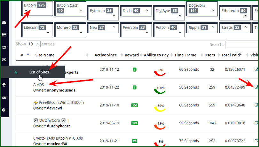Image resolution: width=259 pixels, height=147 pixels.
Task: Click the reward badge 20
Action: coord(135,141)
